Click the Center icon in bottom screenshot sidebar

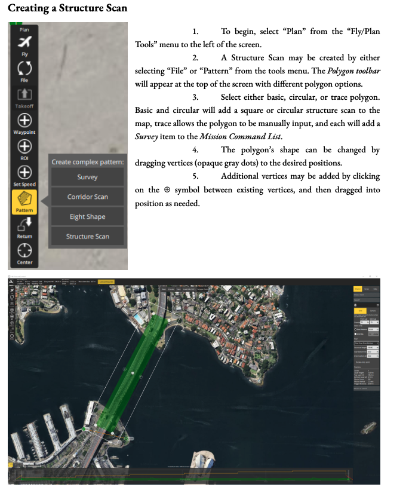(x=12, y=336)
